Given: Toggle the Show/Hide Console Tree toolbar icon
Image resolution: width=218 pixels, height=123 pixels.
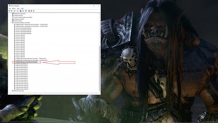Looking at the screenshot, I should (15, 11).
